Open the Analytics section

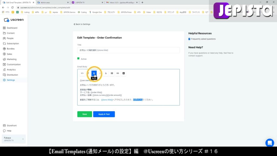(11, 70)
